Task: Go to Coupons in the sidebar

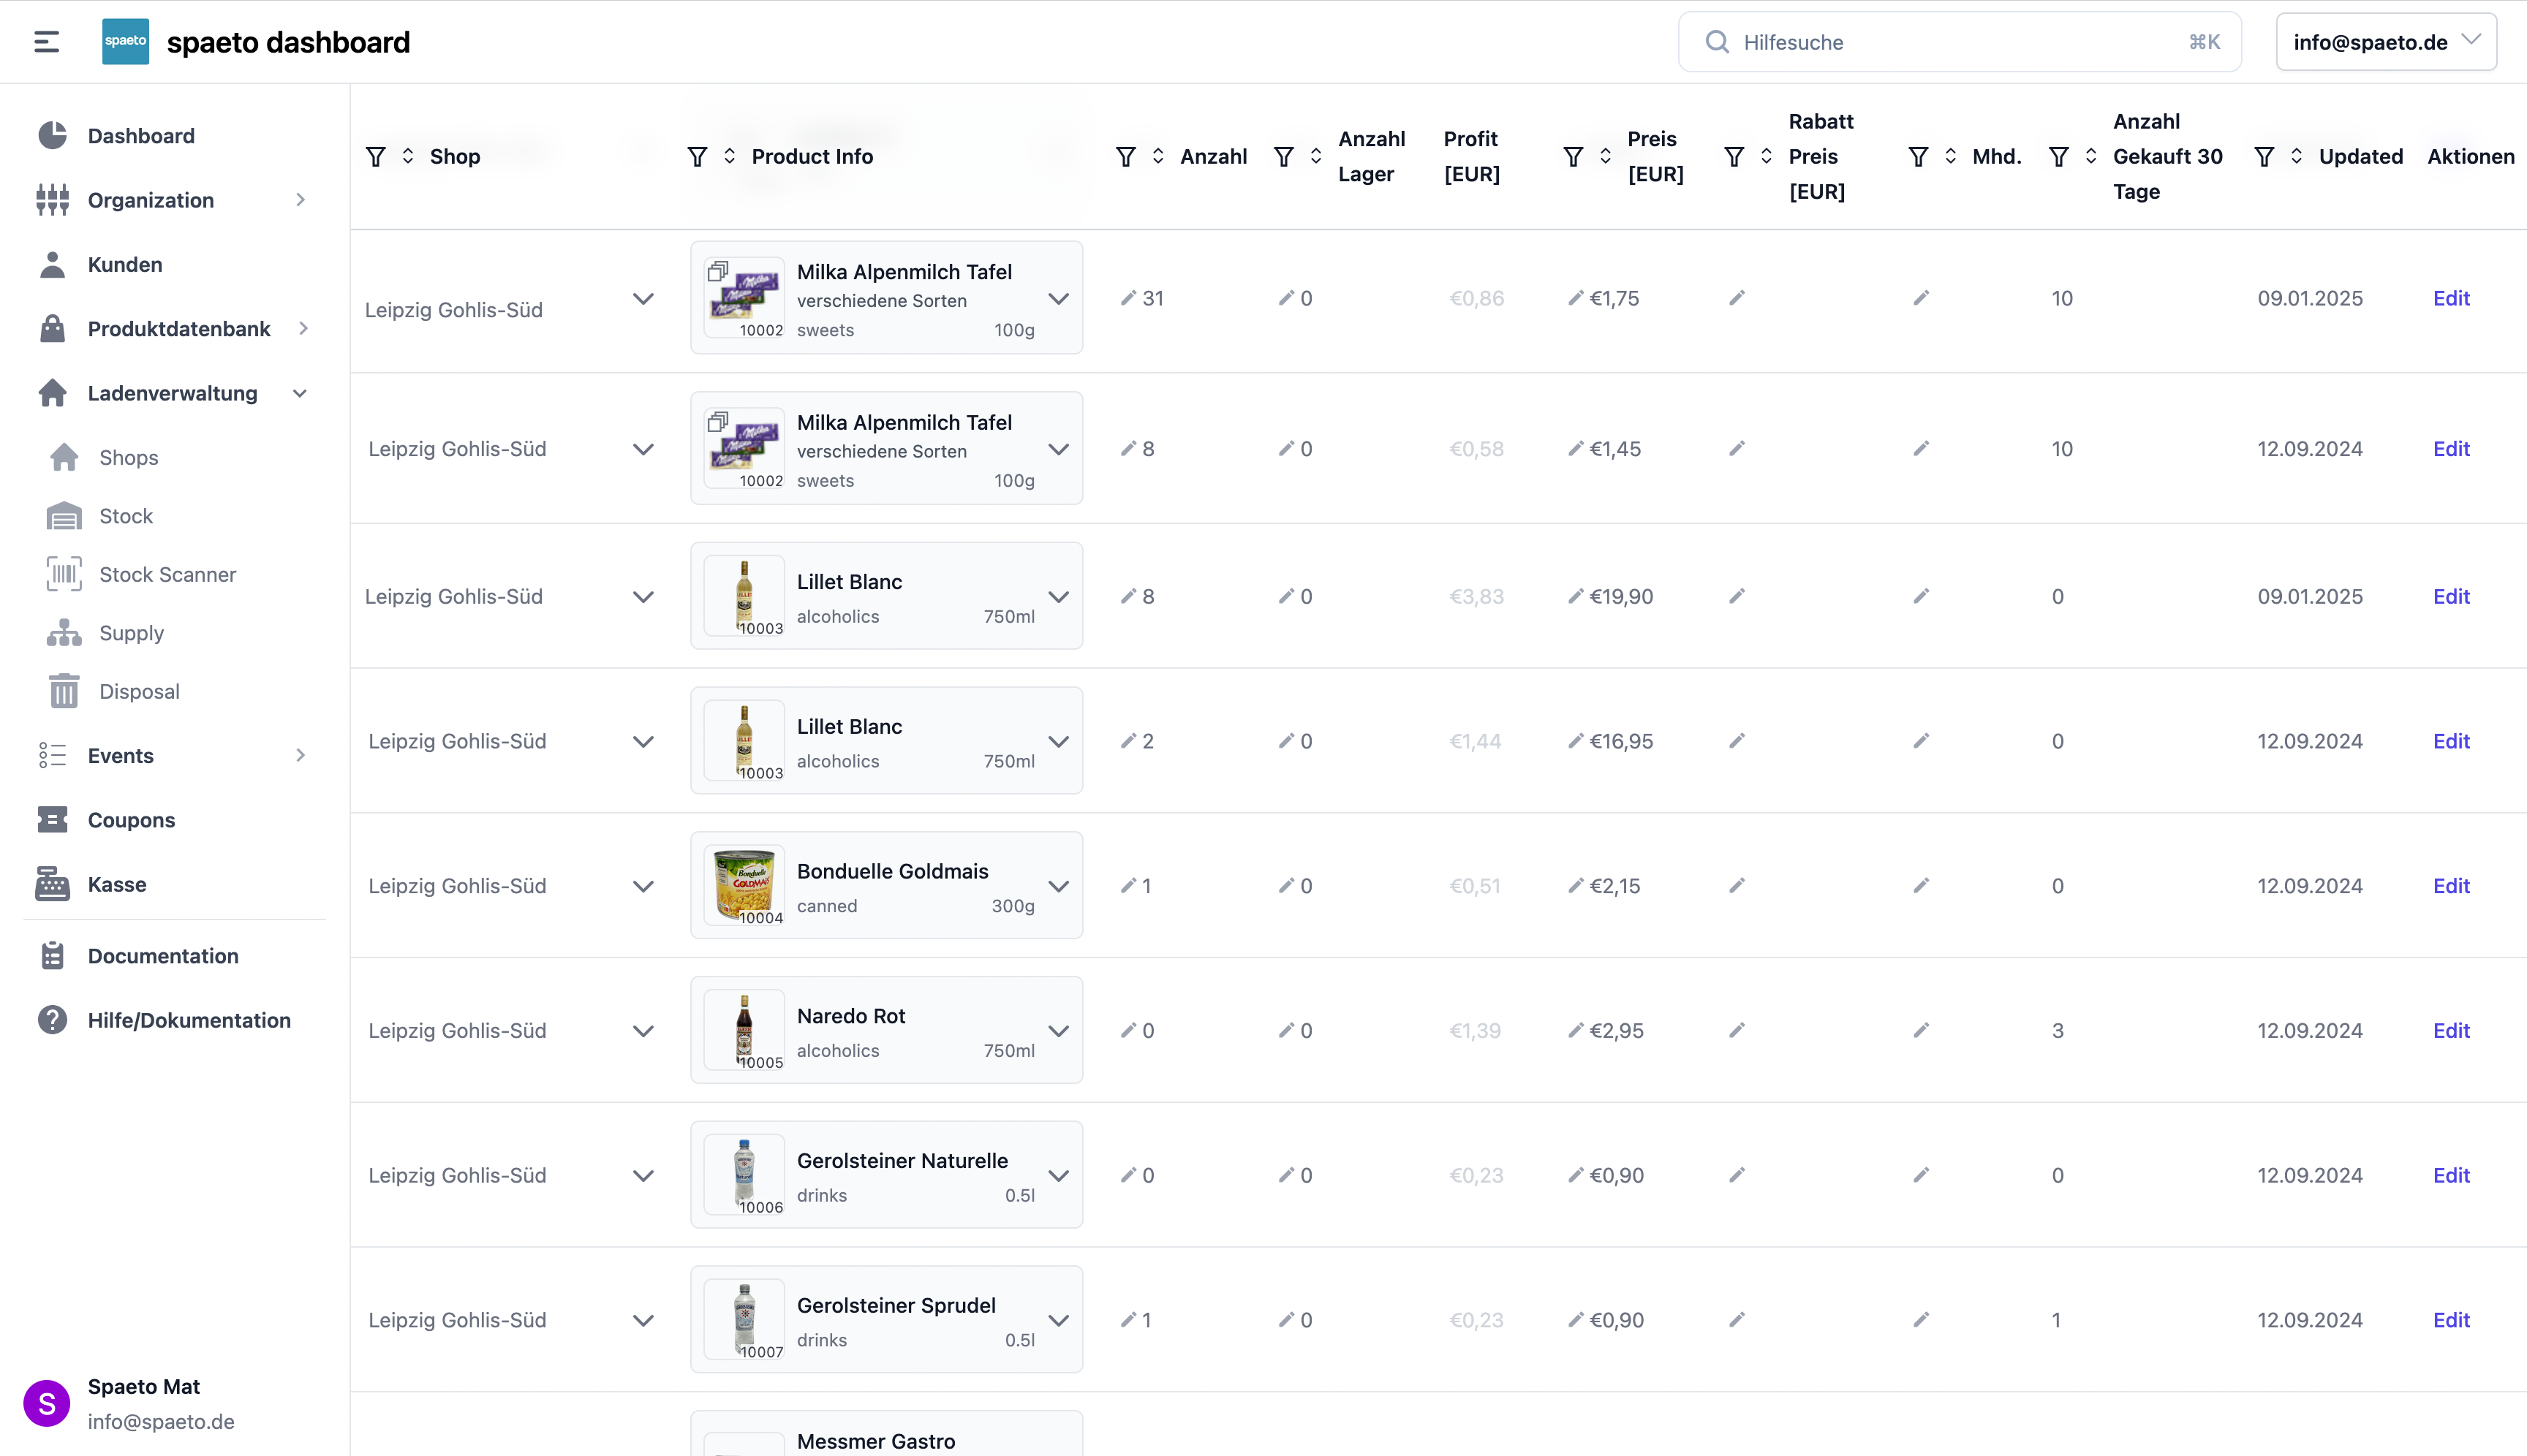Action: tap(131, 820)
